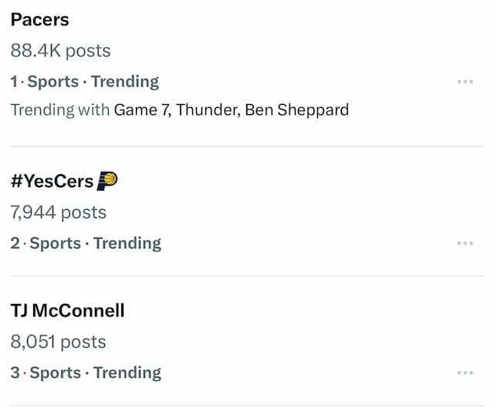Click the word Sports in the #YesCers row
Screen dimensions: 494x408
[x=55, y=244]
